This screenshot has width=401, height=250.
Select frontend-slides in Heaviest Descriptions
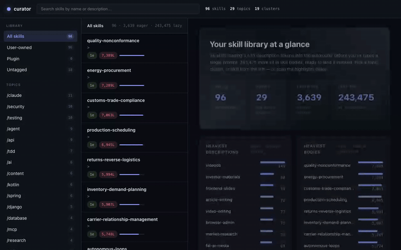245,188
